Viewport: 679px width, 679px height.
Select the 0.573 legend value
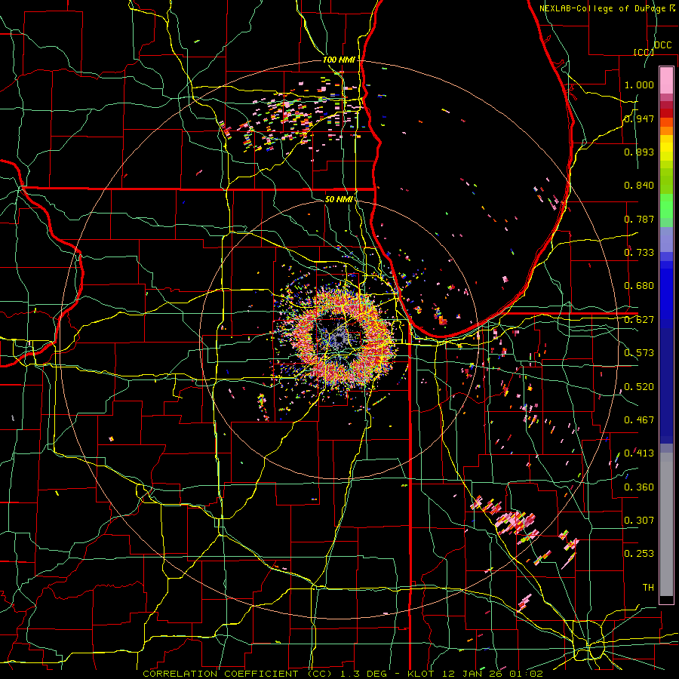tap(639, 353)
